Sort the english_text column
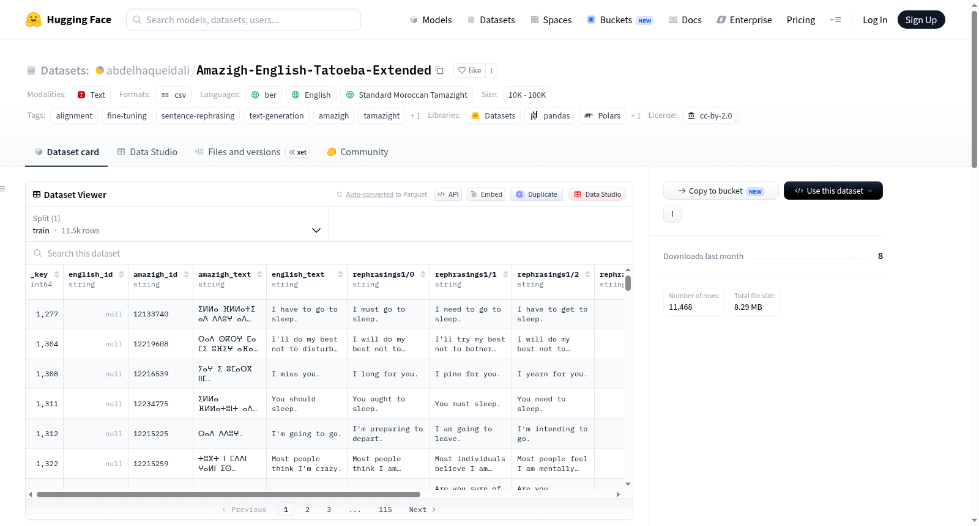This screenshot has width=979, height=526. 340,274
